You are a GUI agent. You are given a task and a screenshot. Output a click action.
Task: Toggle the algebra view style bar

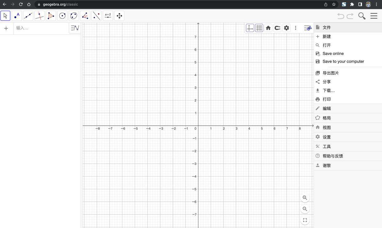pyautogui.click(x=75, y=28)
